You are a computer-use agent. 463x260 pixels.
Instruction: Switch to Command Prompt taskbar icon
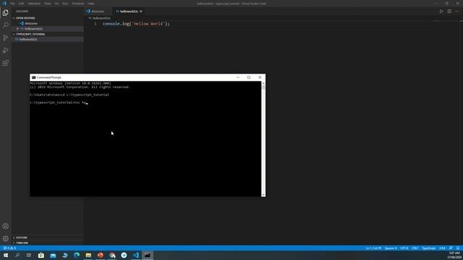(148, 255)
